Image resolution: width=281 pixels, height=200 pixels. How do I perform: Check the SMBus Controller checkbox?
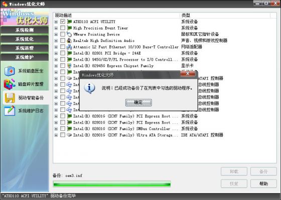(x=63, y=128)
